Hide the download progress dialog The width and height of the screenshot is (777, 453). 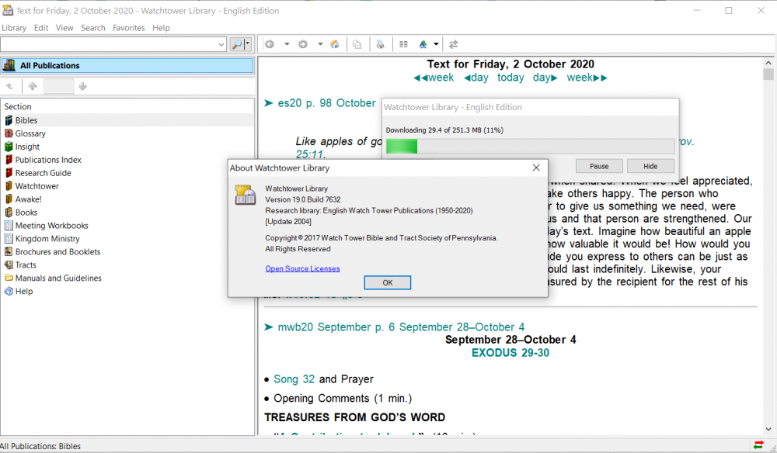(650, 166)
